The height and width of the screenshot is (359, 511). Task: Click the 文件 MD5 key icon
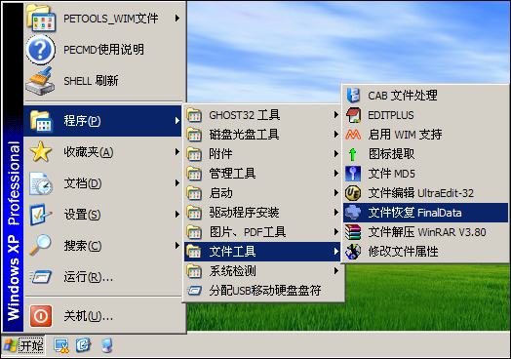coord(353,174)
